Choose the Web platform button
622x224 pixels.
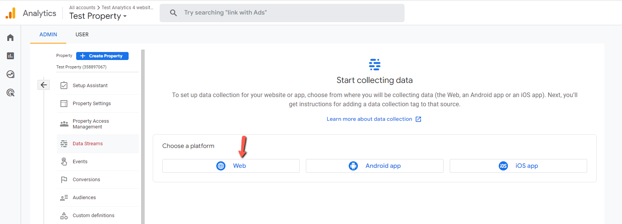231,166
